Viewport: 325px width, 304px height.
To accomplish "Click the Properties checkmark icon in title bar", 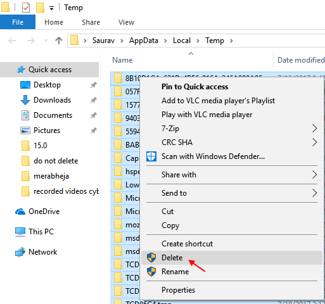I will [x=26, y=8].
